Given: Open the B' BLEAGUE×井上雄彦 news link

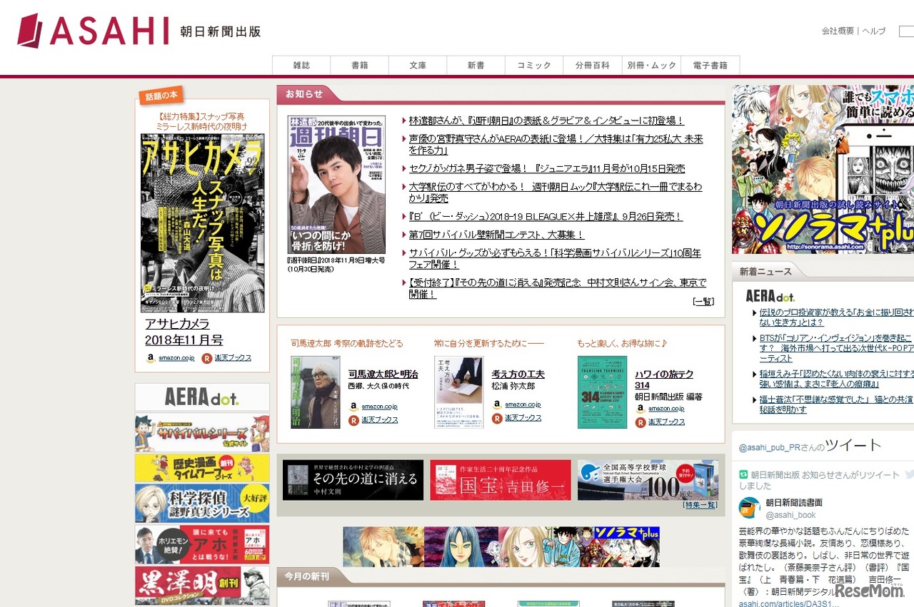Looking at the screenshot, I should click(546, 217).
